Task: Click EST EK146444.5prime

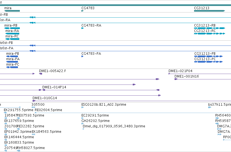Action: [x=6, y=140]
